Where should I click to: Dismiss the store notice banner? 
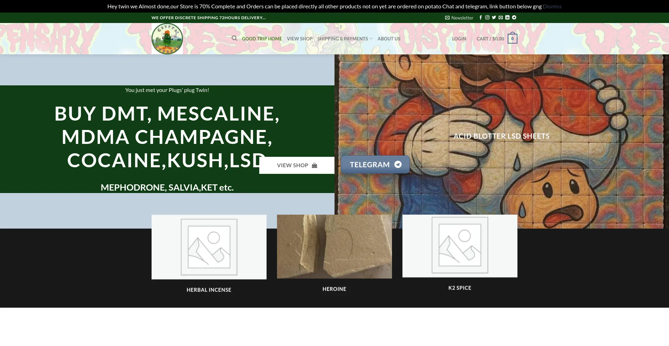click(552, 6)
